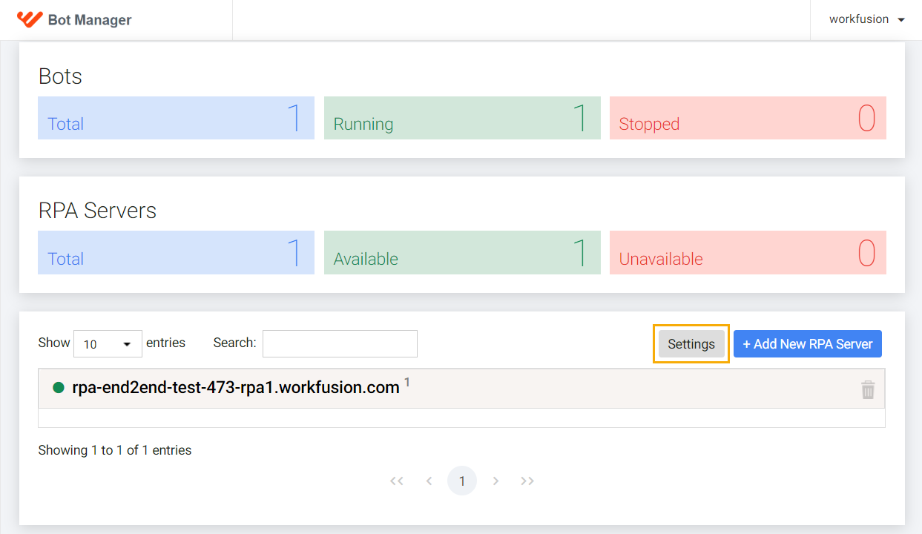Screen dimensions: 922x534
Task: Click the RPA Servers Available tile
Action: click(462, 252)
